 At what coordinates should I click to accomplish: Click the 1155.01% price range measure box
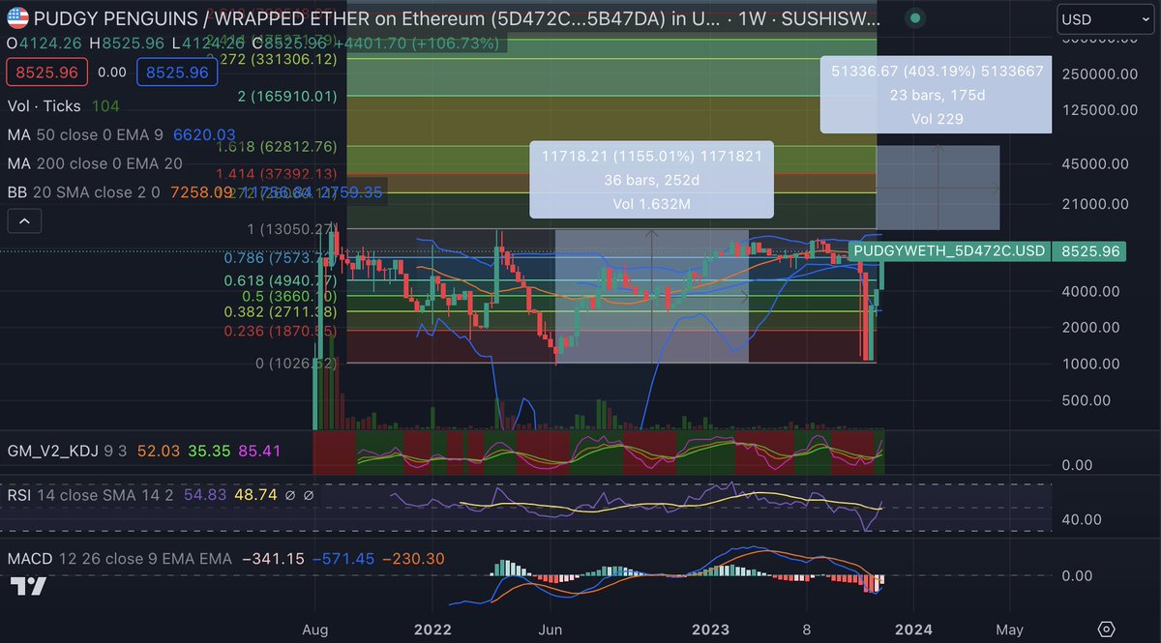(x=651, y=179)
